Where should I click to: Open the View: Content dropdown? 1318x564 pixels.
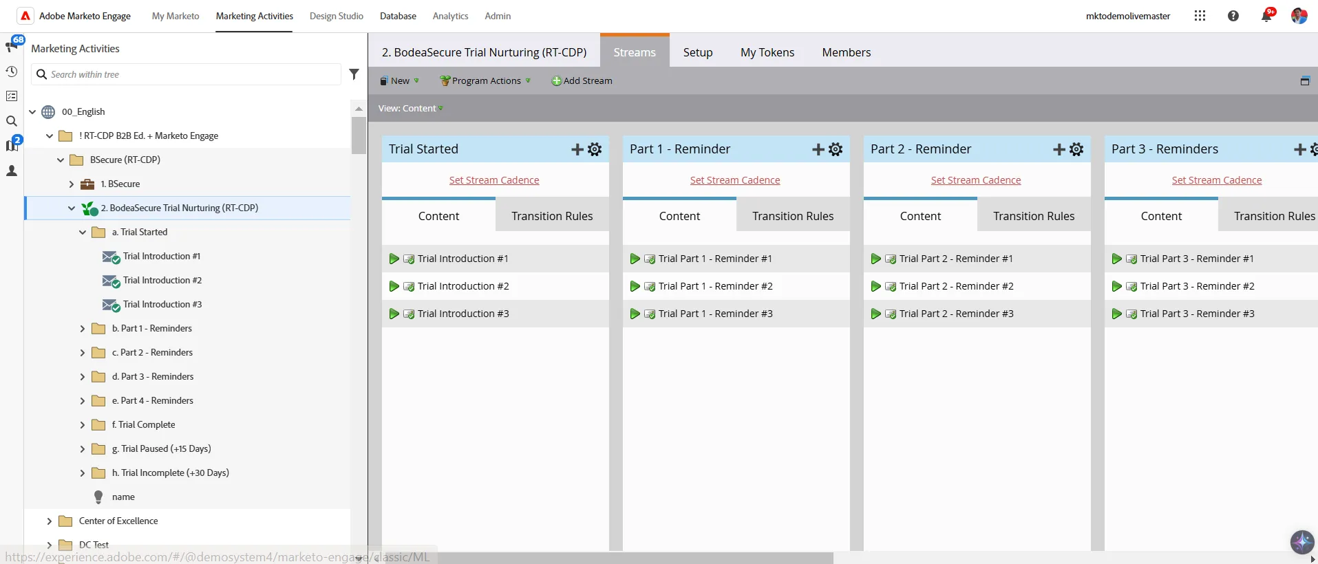(410, 108)
